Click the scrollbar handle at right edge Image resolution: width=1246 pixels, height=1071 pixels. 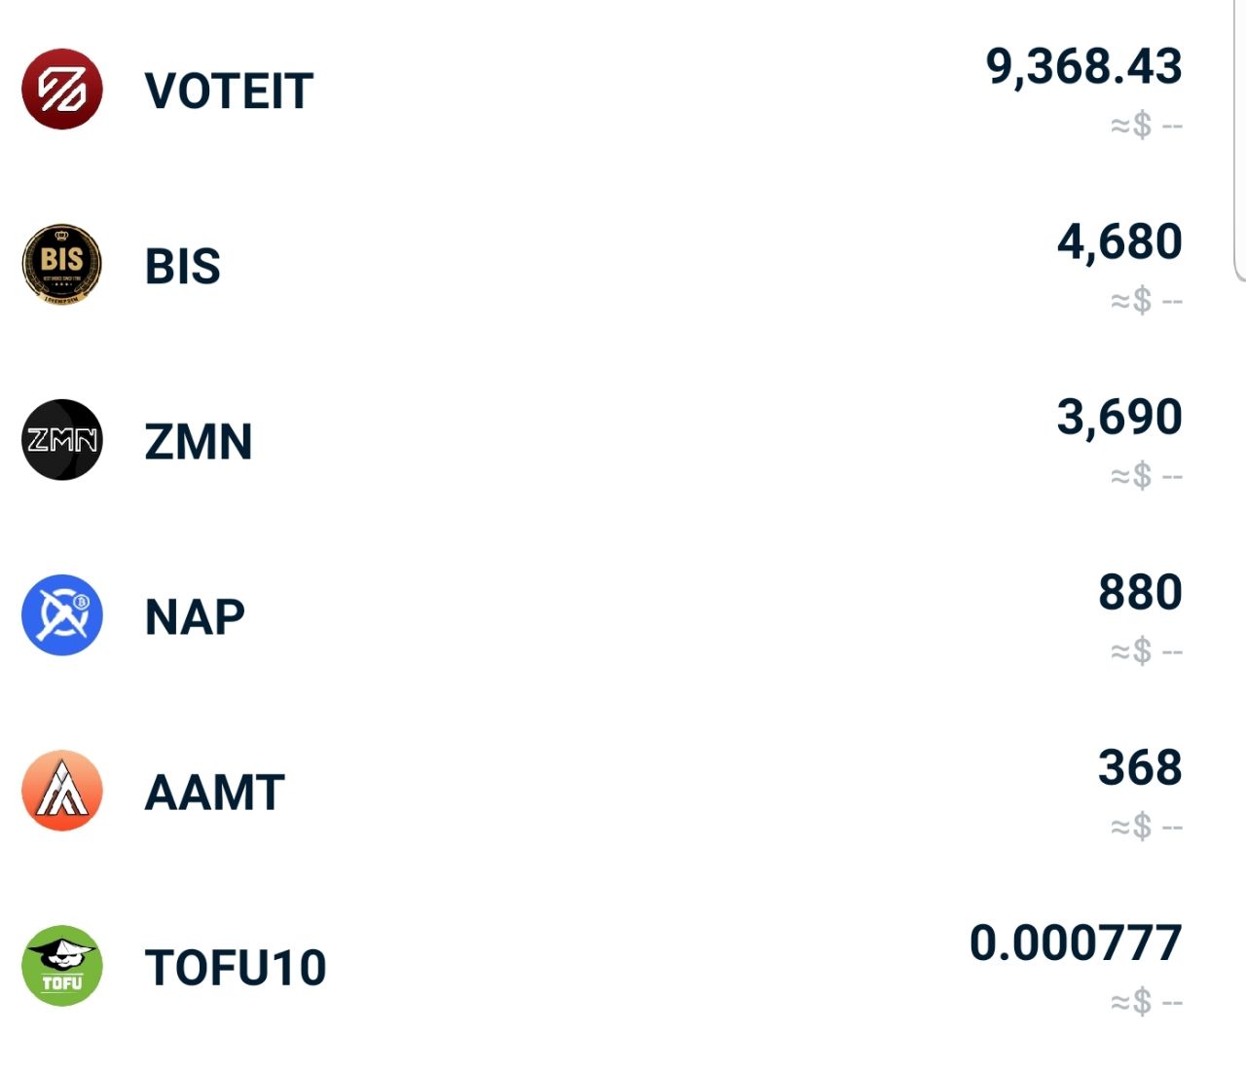point(1240,141)
